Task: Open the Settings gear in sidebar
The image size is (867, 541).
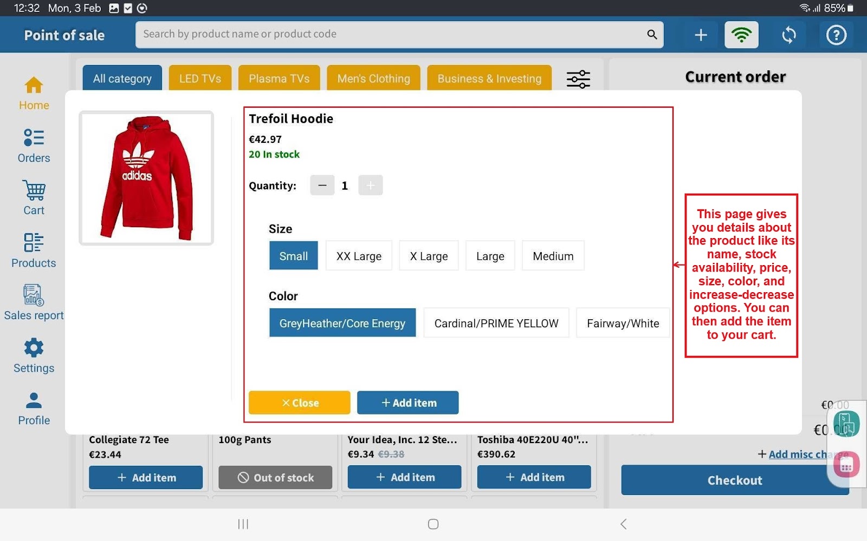Action: (x=34, y=355)
